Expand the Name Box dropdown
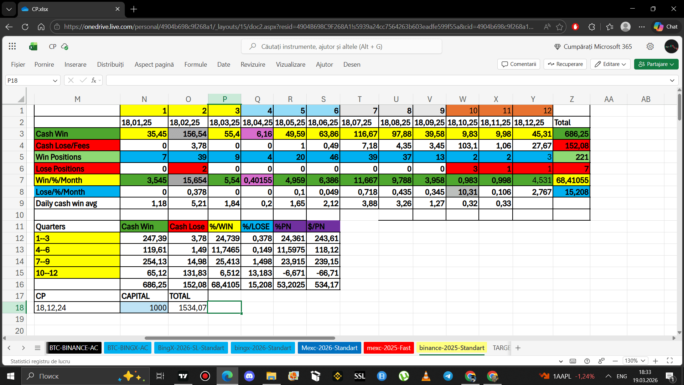Viewport: 684px width, 385px height. click(55, 81)
